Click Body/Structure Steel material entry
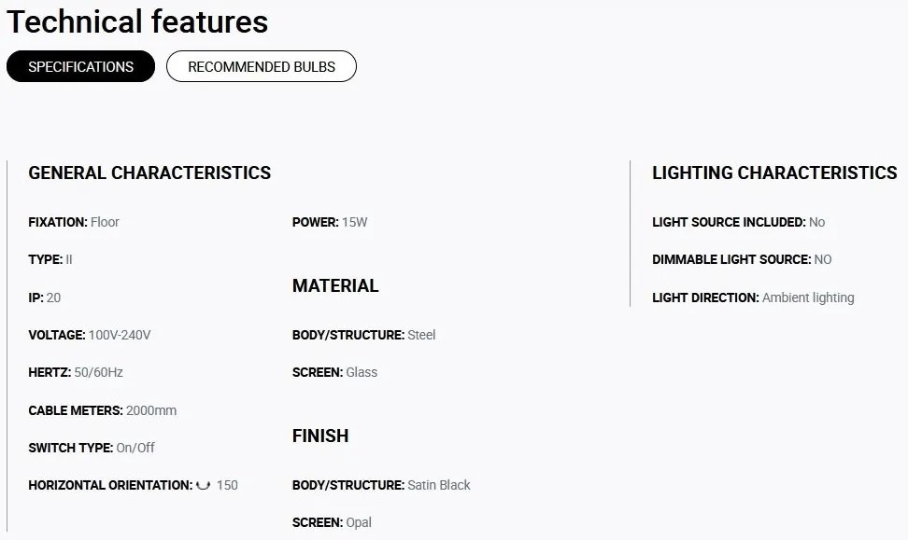Viewport: 908px width, 540px height. (x=363, y=335)
